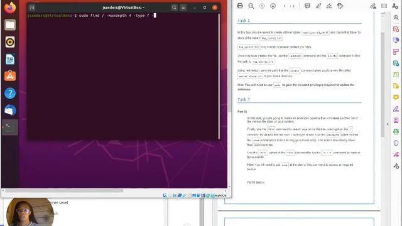Image resolution: width=402 pixels, height=226 pixels.
Task: Launch Rhythmbox from the dock
Action: point(10,42)
